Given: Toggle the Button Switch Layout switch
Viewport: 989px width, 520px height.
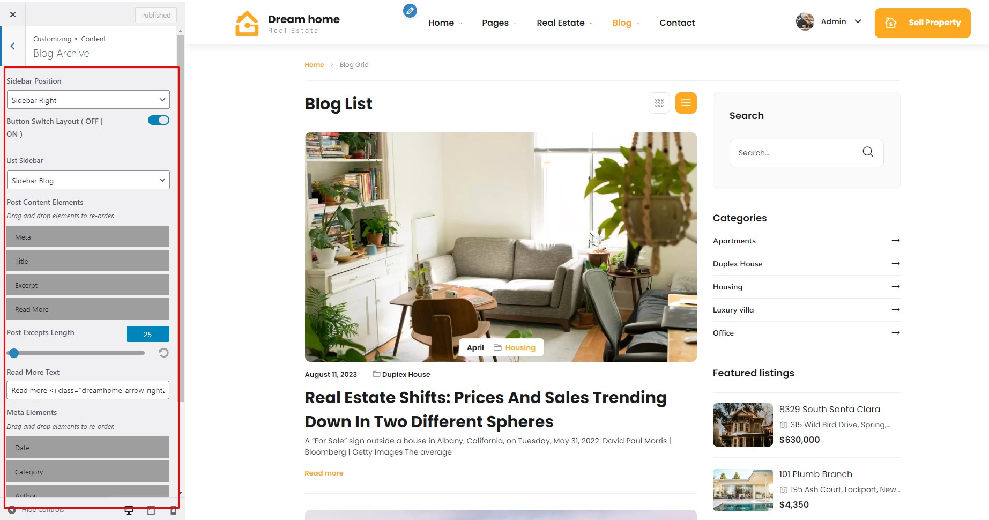Looking at the screenshot, I should [x=159, y=120].
